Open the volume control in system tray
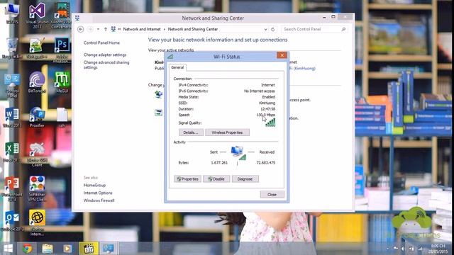 click(402, 249)
